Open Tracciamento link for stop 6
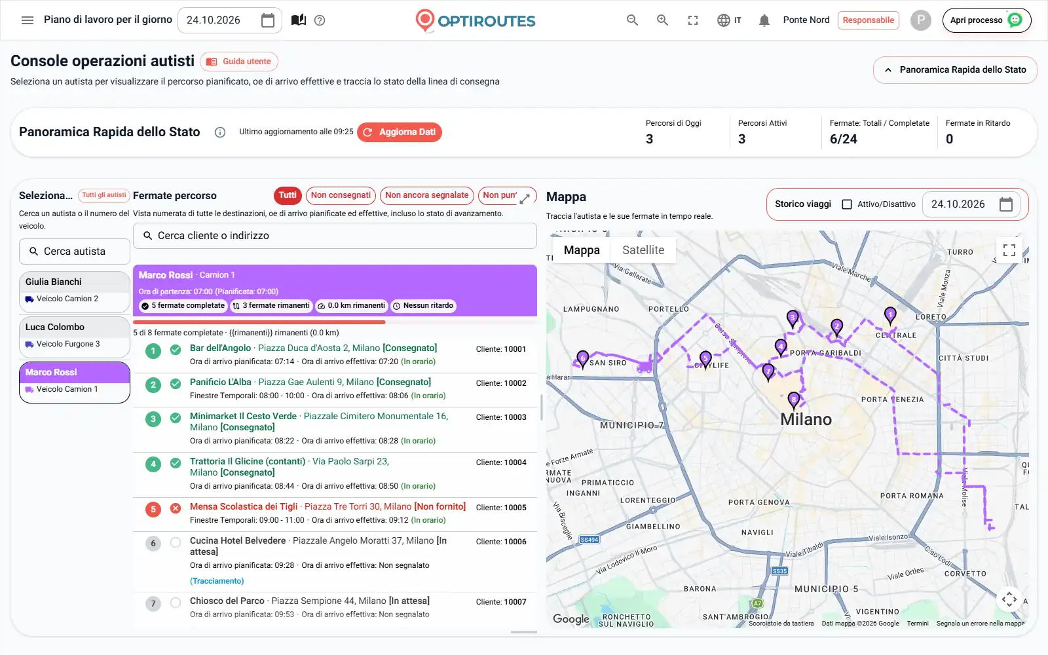1048x655 pixels. click(x=217, y=581)
